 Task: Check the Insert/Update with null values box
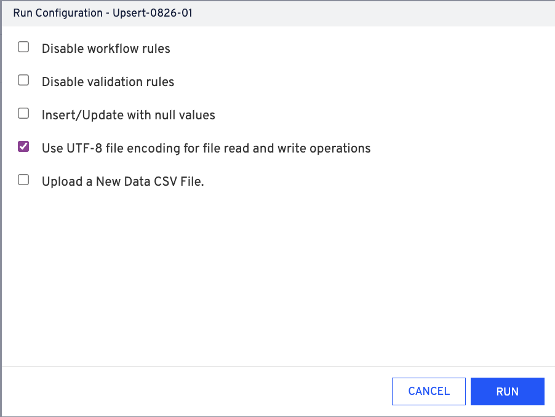23,113
